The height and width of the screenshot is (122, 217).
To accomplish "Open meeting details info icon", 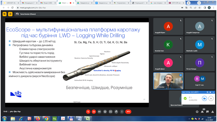I will click(x=197, y=112).
